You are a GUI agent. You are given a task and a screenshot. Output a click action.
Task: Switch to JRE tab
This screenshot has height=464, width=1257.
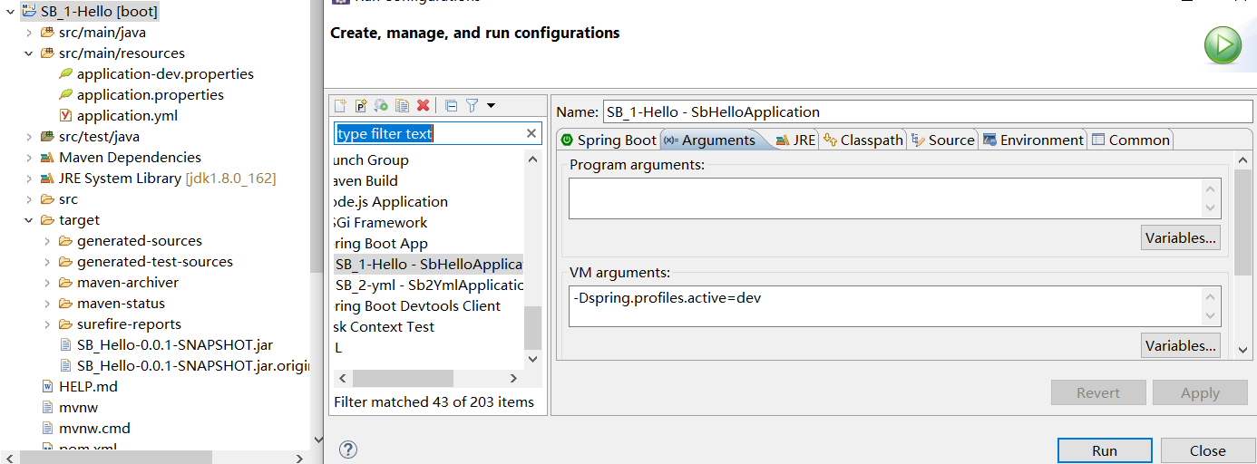[795, 140]
